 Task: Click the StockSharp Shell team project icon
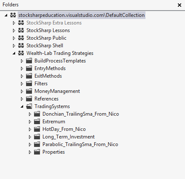(x=21, y=46)
